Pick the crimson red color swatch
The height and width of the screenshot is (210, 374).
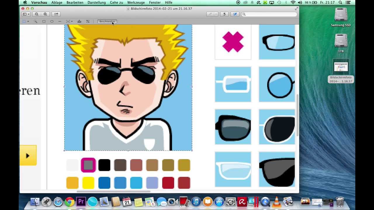[168, 183]
